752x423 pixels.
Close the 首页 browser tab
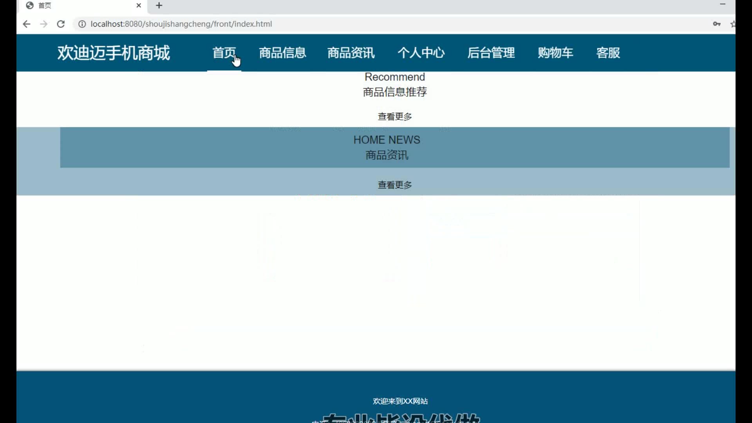pos(139,5)
